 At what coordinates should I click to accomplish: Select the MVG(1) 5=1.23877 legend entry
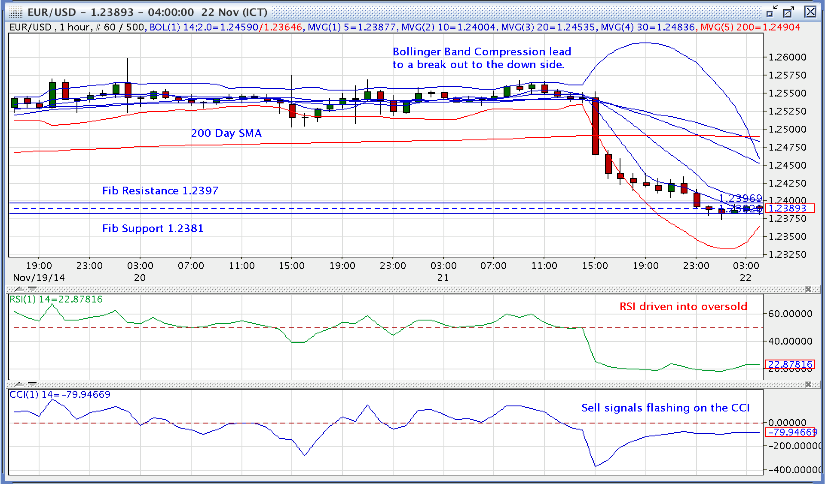pos(352,27)
